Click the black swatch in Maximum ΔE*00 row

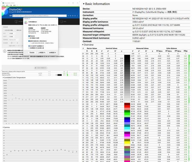point(59,75)
